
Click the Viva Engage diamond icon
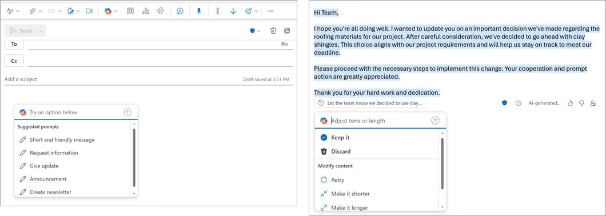(161, 11)
